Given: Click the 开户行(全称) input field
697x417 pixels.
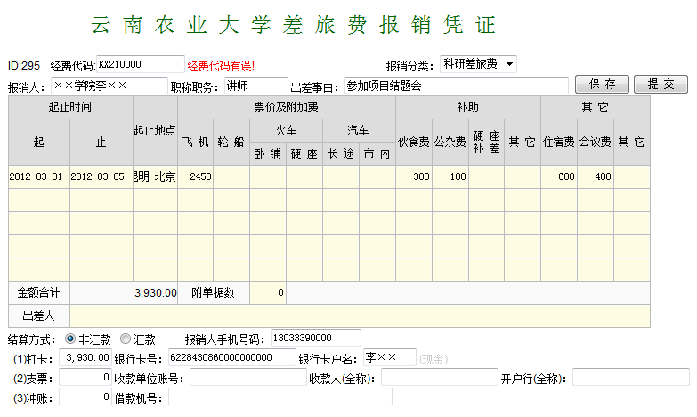Looking at the screenshot, I should [631, 378].
